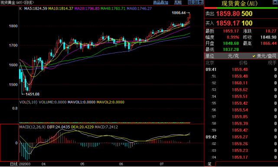Click the 现货黄金(AU)<日线> chart title
The height and width of the screenshot is (167, 278).
(x=17, y=3)
